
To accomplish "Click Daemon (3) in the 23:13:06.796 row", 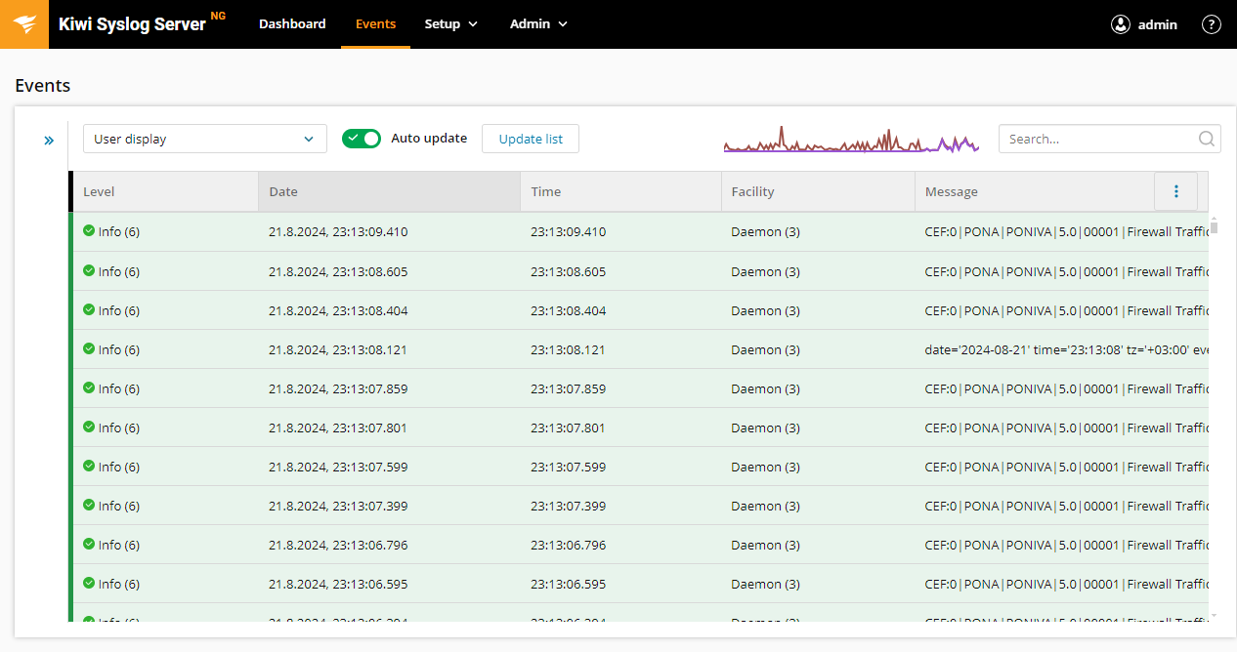I will [x=765, y=545].
